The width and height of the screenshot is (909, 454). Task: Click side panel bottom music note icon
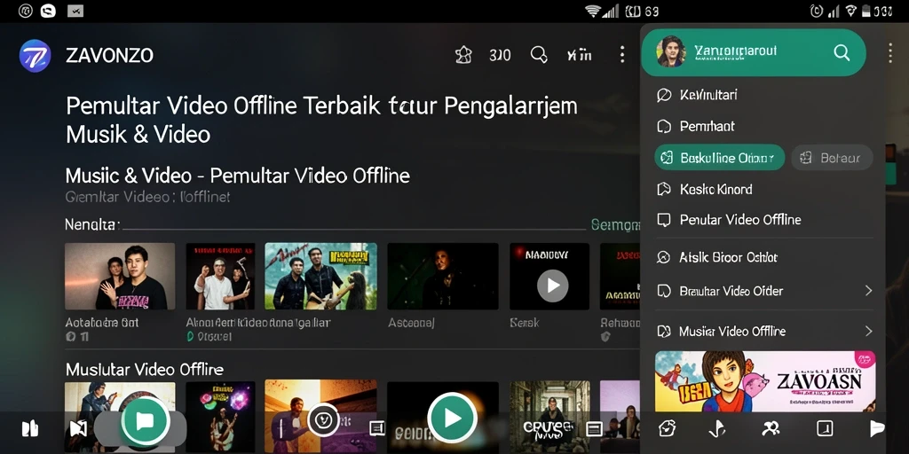click(717, 428)
